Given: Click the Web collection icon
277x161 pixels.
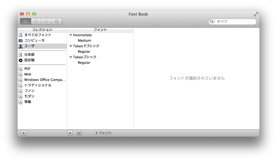Looking at the screenshot, I should [x=21, y=74].
